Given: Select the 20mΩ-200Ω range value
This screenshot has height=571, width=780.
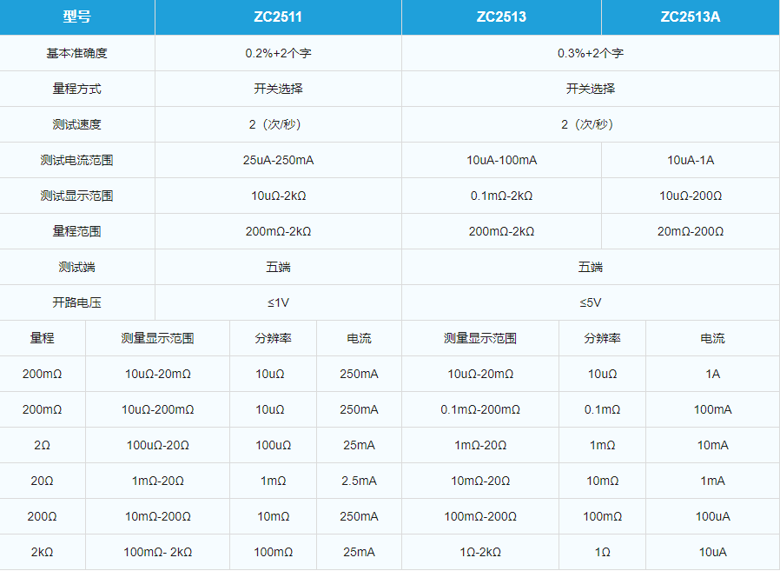Looking at the screenshot, I should click(691, 231).
